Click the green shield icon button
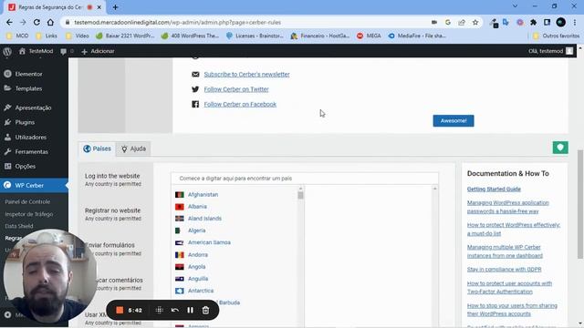Viewport: 584px width, 328px height. coord(560,148)
